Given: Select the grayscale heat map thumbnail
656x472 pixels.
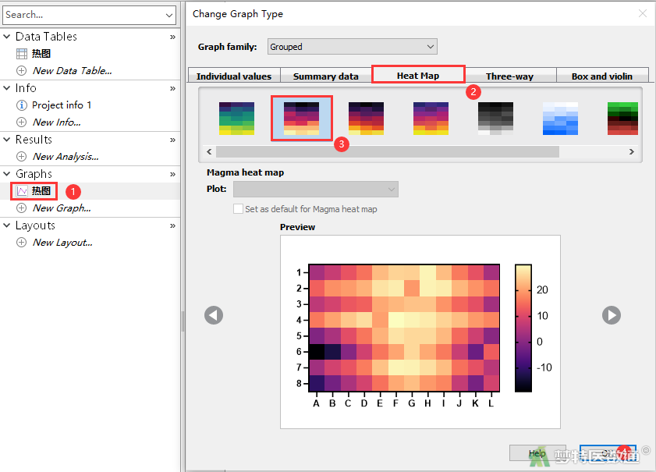Looking at the screenshot, I should [495, 119].
